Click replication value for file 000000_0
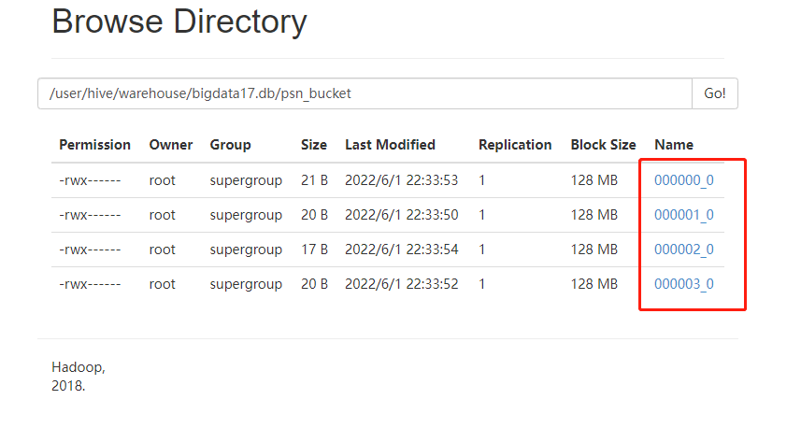This screenshot has height=428, width=801. [x=482, y=180]
